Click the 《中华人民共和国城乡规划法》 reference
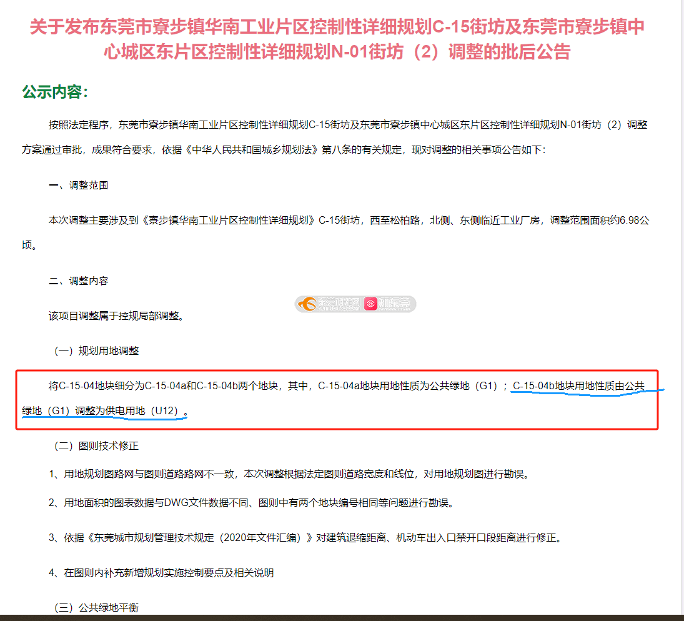This screenshot has height=621, width=684. (251, 150)
